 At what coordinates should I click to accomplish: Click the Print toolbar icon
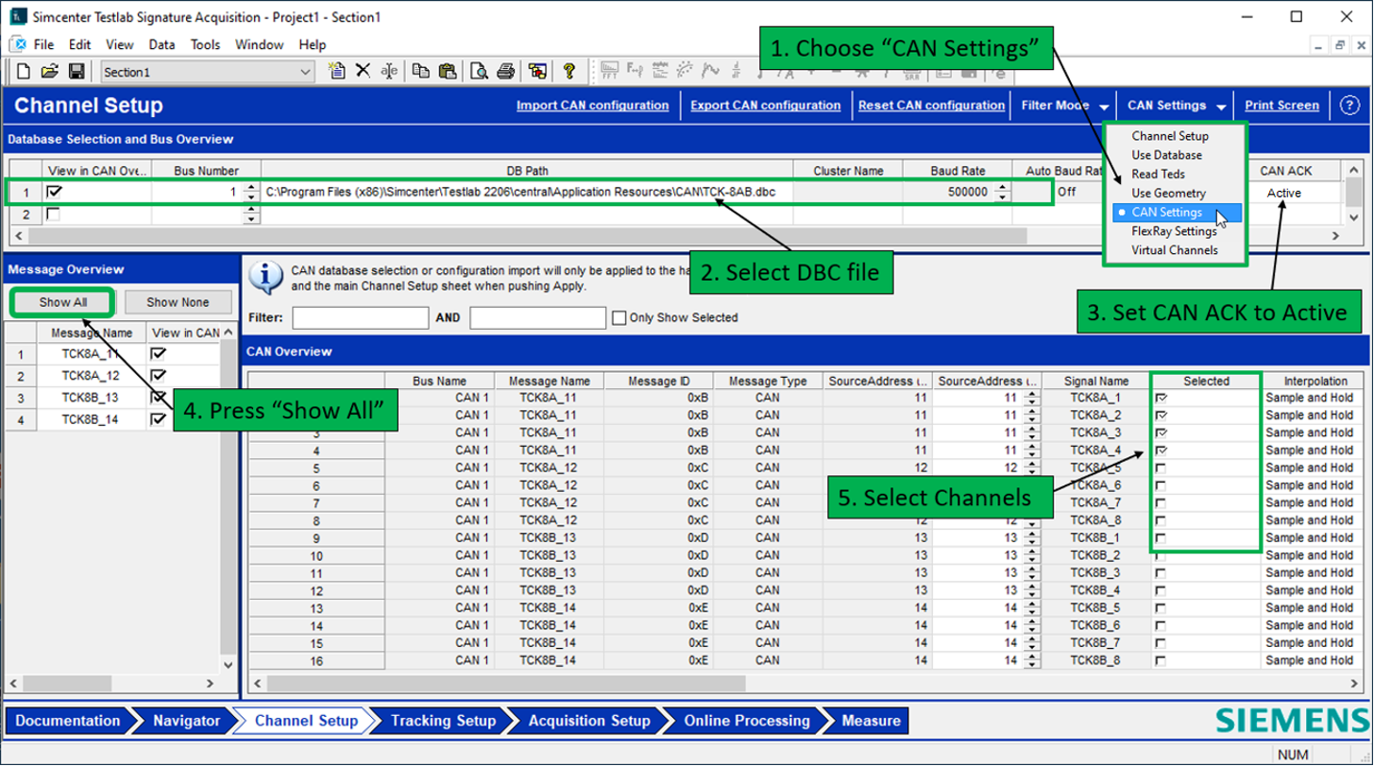click(506, 71)
